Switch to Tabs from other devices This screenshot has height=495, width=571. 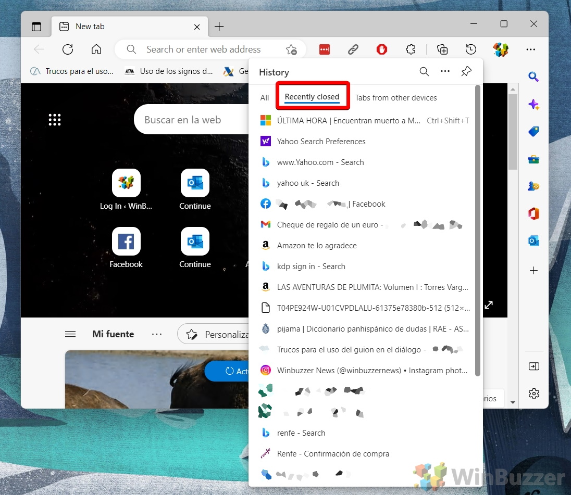tap(396, 97)
